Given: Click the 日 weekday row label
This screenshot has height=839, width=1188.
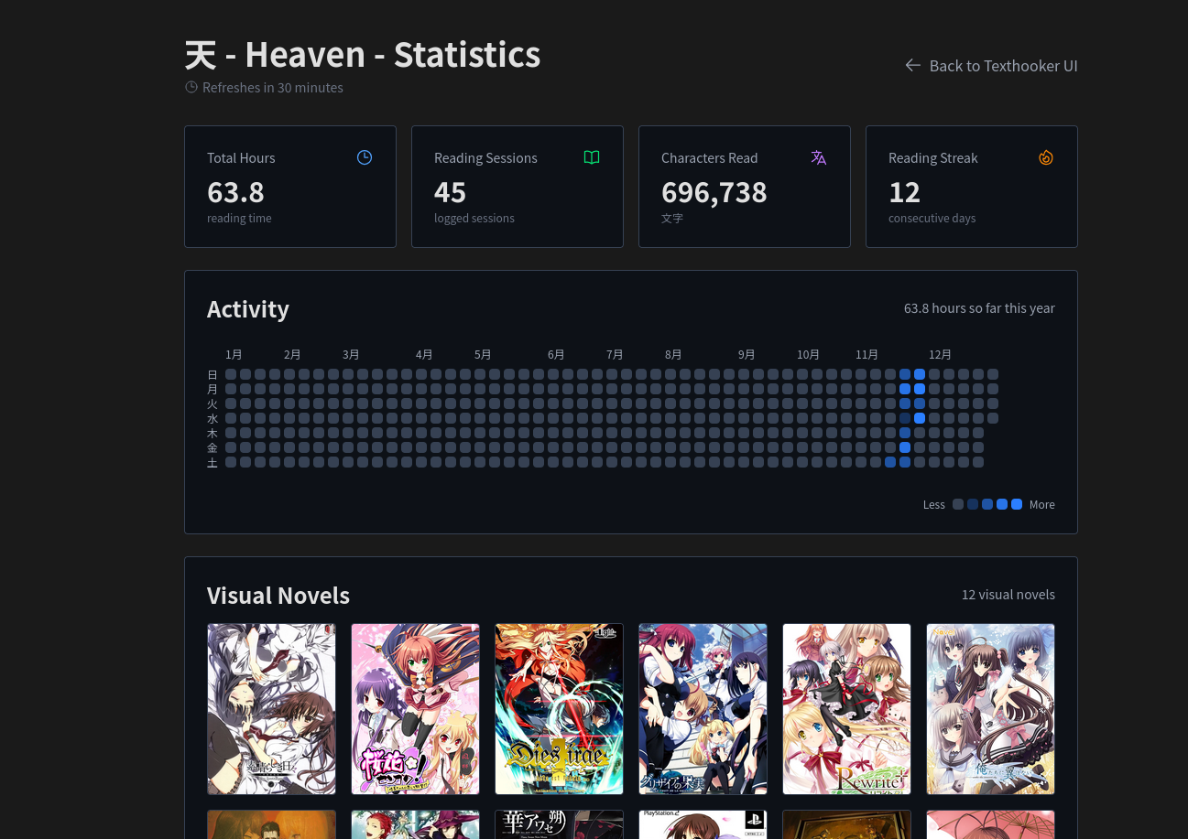Looking at the screenshot, I should pos(213,374).
